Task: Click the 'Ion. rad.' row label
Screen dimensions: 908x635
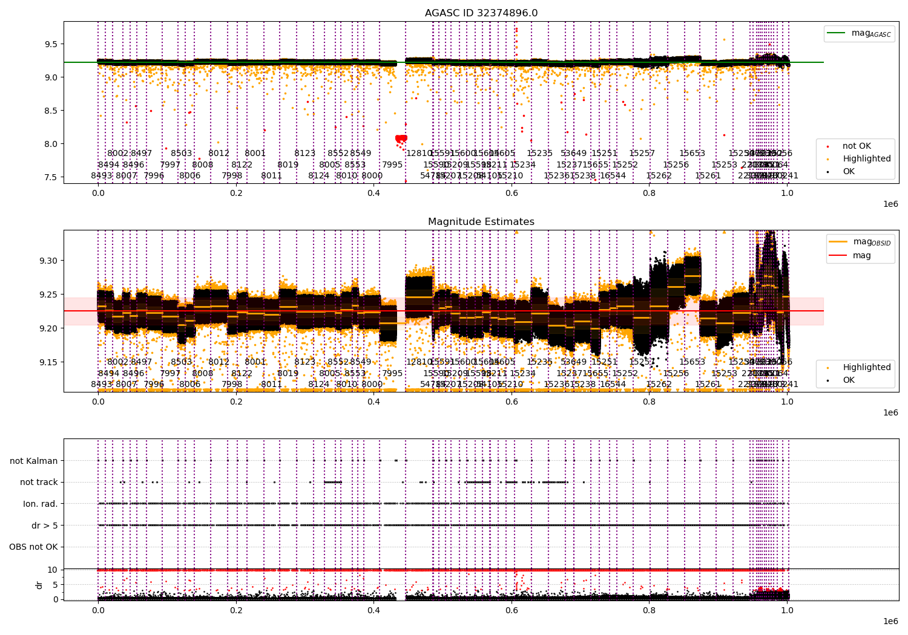Action: tap(41, 504)
